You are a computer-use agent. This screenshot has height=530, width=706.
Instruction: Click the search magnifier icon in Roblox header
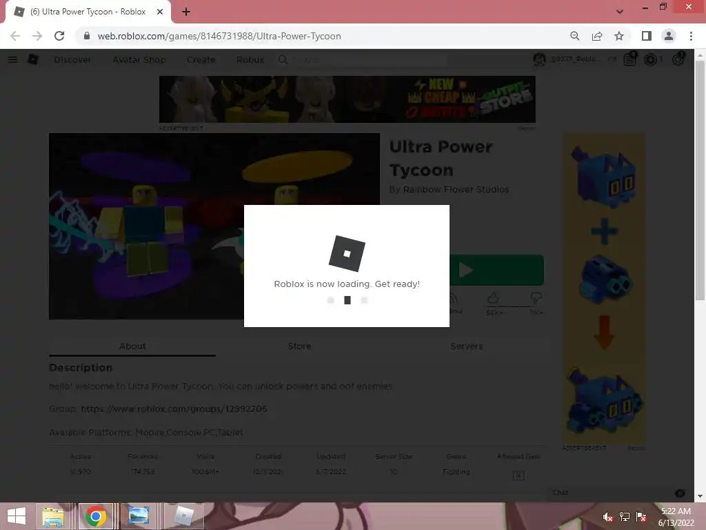tap(283, 59)
